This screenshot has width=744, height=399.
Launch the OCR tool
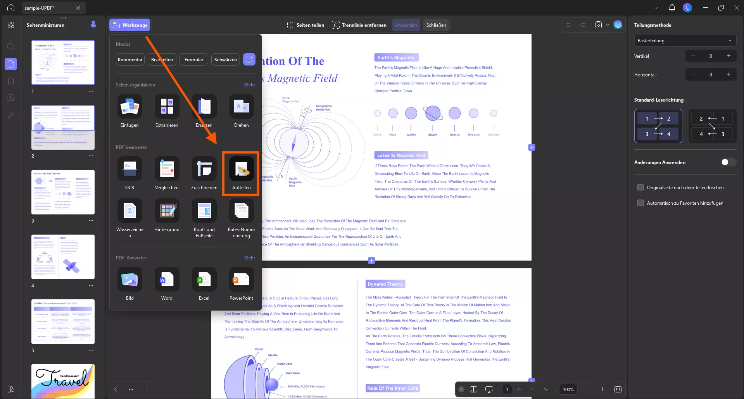point(129,173)
